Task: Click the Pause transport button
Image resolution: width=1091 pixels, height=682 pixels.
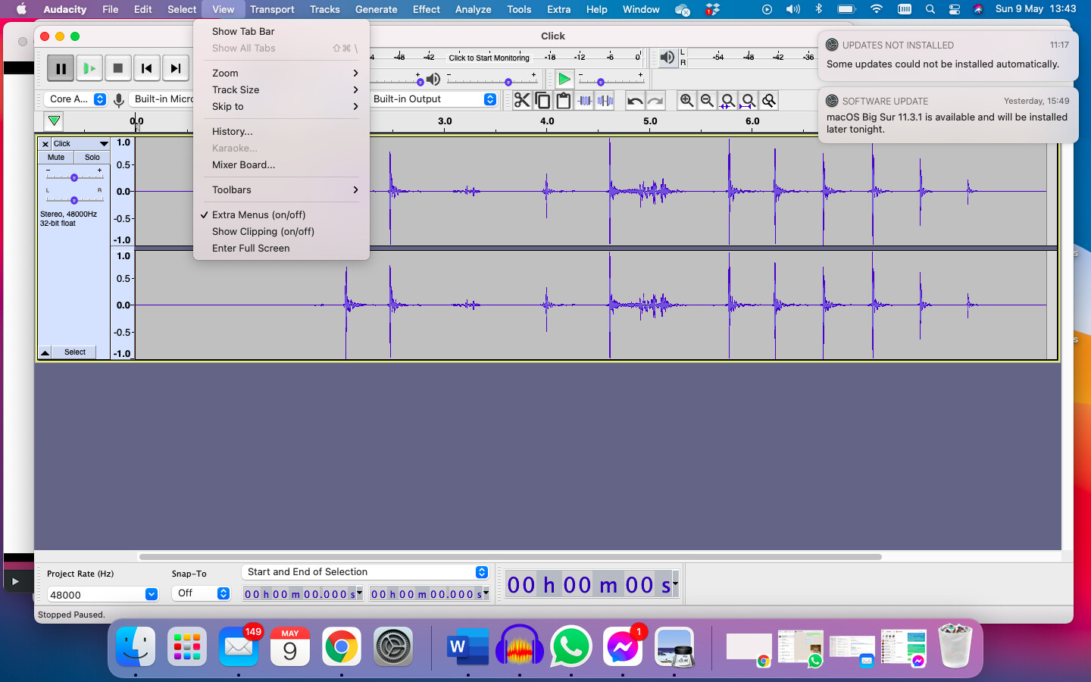Action: (x=61, y=68)
